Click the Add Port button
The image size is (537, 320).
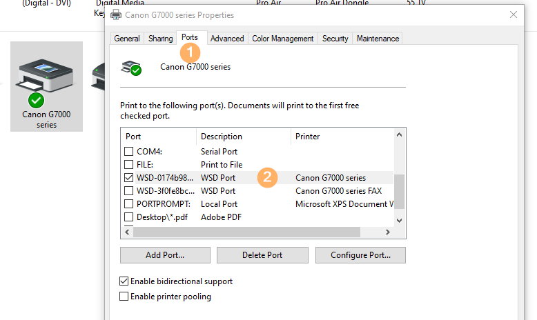(x=165, y=255)
